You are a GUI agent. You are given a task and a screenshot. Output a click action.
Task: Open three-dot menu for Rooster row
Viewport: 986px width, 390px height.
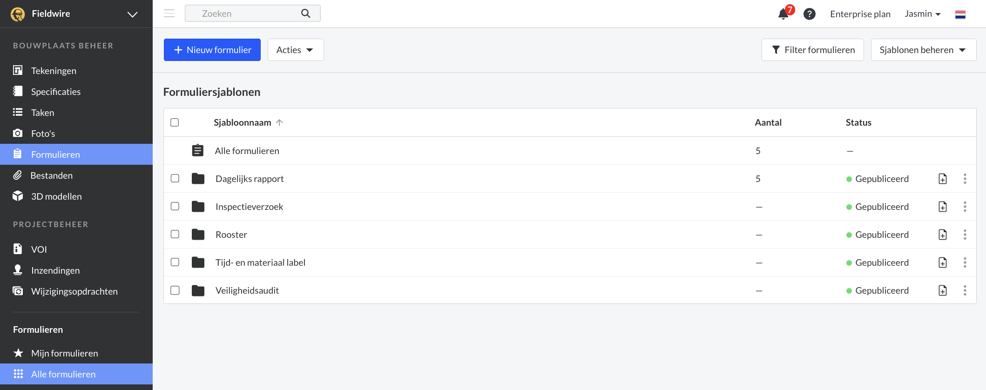pyautogui.click(x=965, y=235)
